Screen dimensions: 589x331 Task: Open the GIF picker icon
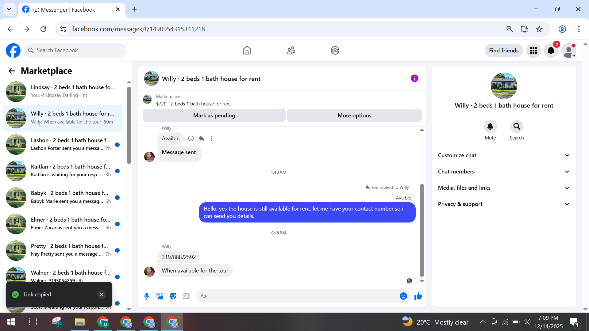coord(186,296)
